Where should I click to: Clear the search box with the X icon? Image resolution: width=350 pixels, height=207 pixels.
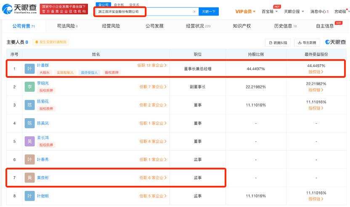(x=194, y=12)
